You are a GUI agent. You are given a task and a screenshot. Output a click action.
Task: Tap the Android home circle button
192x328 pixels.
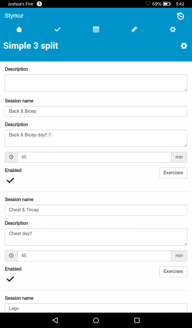click(x=96, y=320)
